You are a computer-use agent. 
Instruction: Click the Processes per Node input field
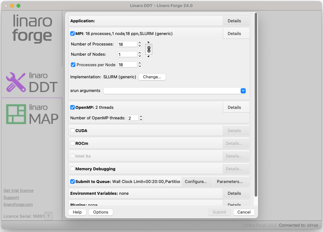(127, 65)
